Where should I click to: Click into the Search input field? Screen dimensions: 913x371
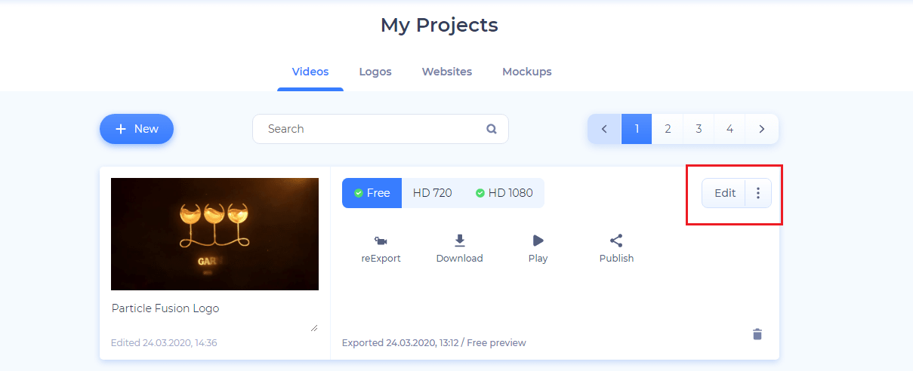[x=370, y=129]
